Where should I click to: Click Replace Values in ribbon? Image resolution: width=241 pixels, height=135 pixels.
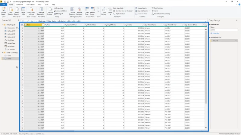tap(119, 14)
